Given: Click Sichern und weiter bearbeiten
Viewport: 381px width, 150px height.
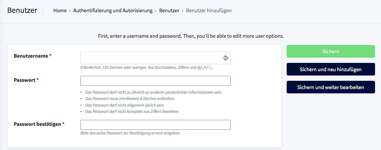Looking at the screenshot, I should point(331,87).
